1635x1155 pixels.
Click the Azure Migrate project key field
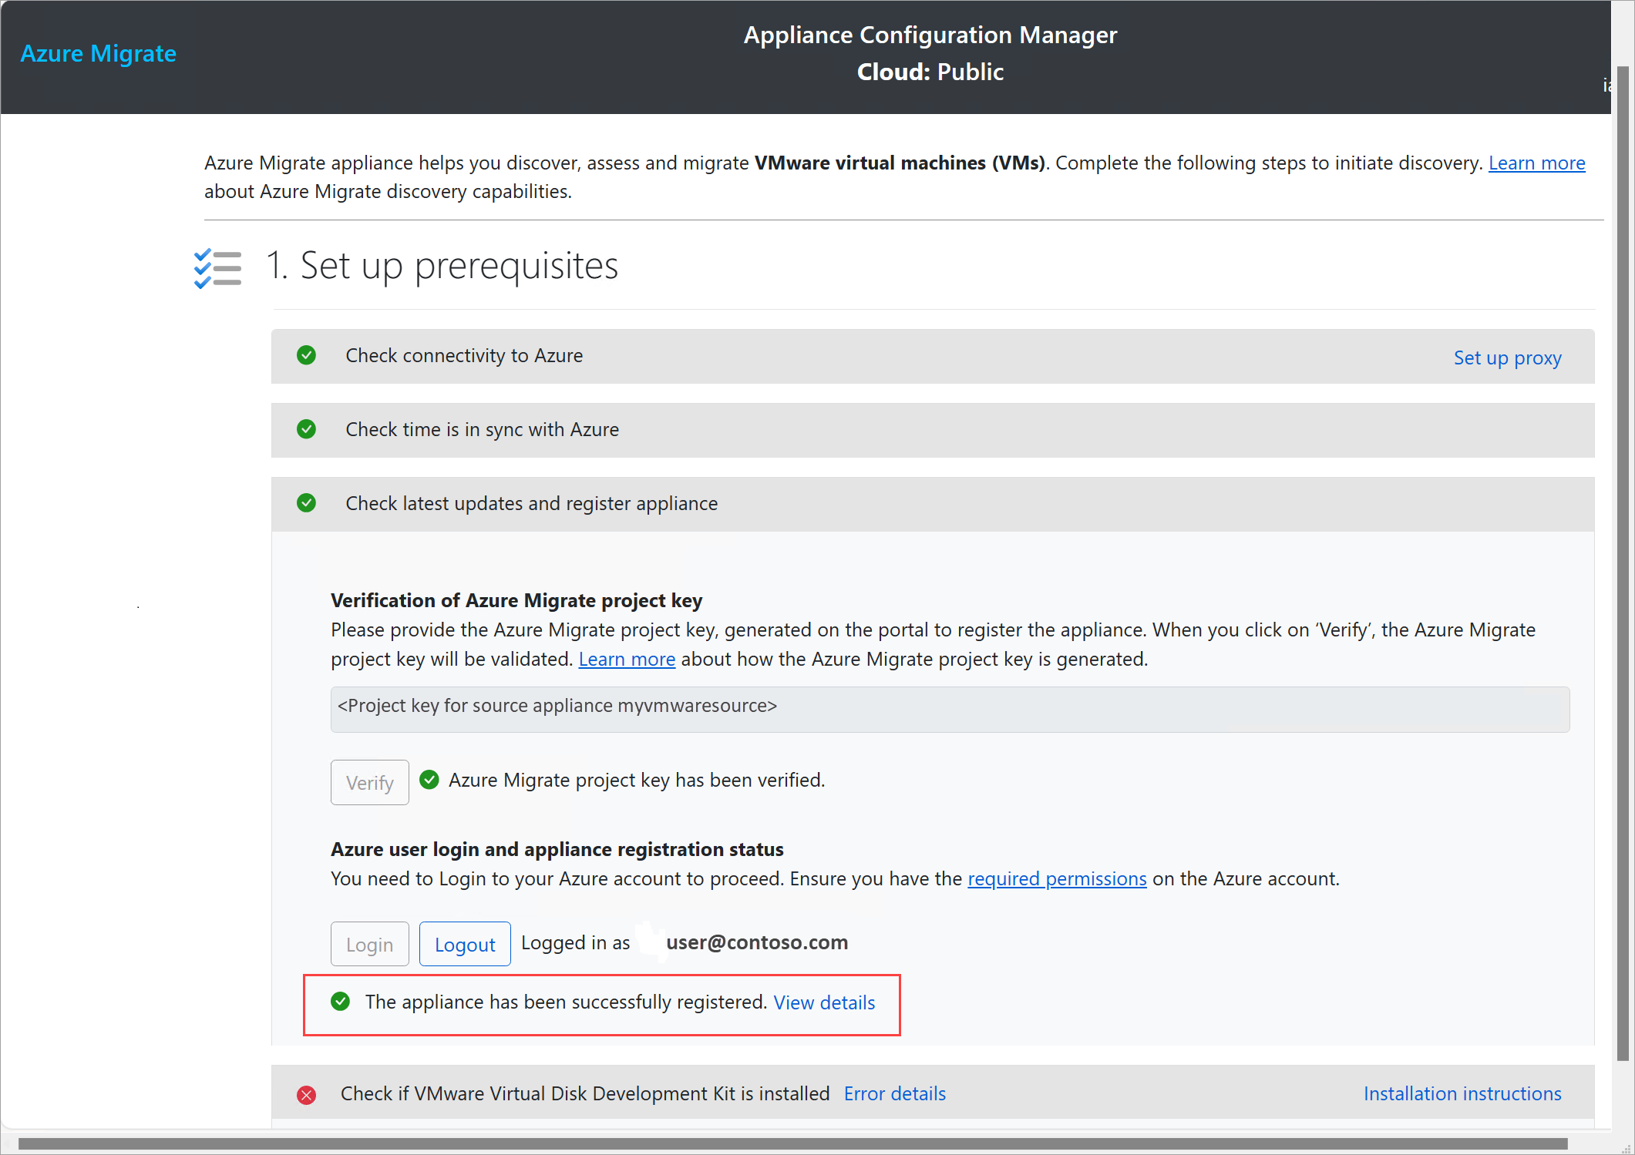tap(949, 709)
